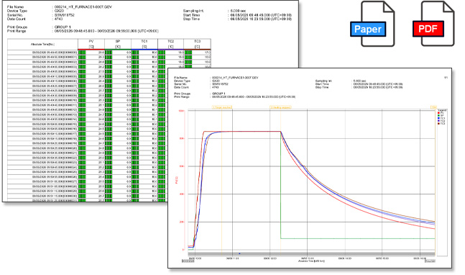Click the red PV axis label beside graph
Image resolution: width=465 pixels, height=275 pixels.
[177, 180]
